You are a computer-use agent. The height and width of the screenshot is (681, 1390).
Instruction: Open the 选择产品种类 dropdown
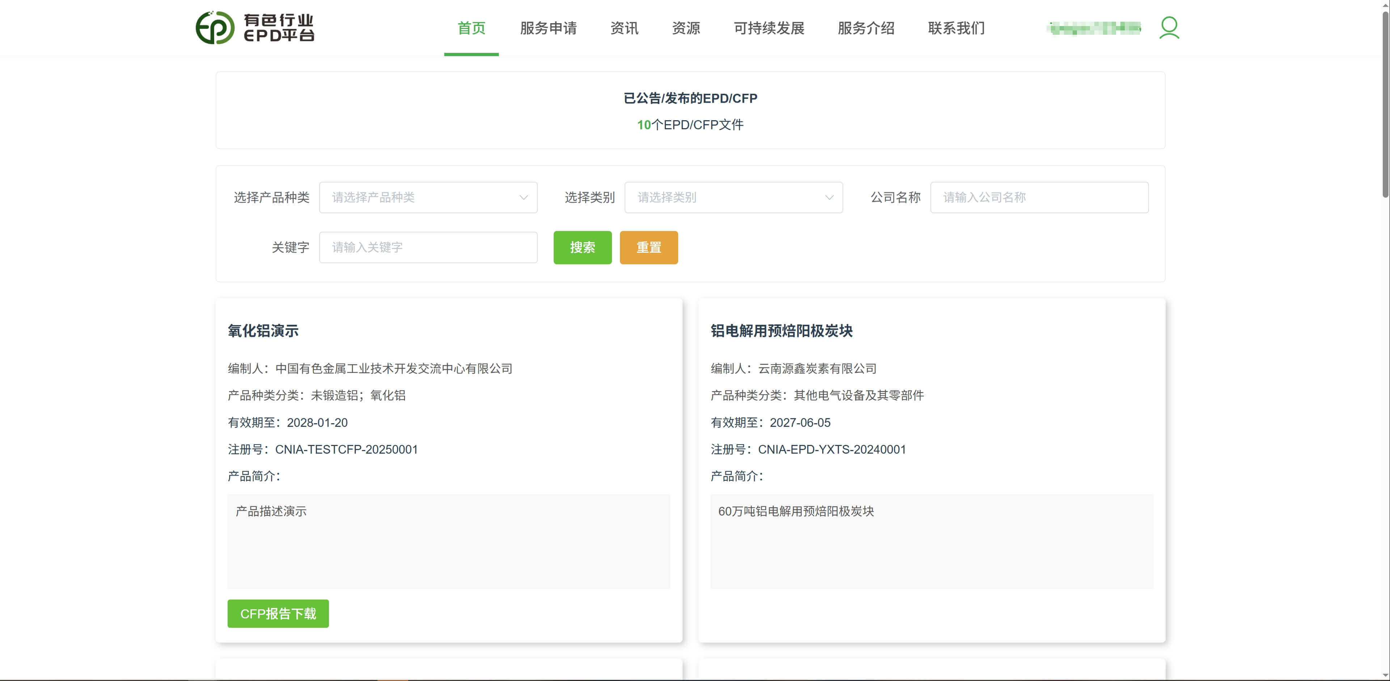427,198
